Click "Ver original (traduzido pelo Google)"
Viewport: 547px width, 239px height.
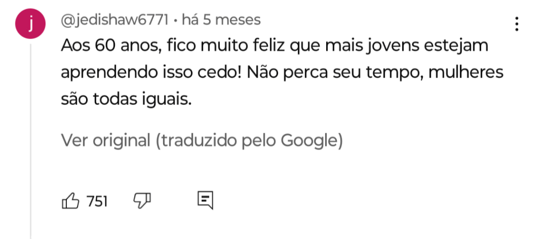201,141
